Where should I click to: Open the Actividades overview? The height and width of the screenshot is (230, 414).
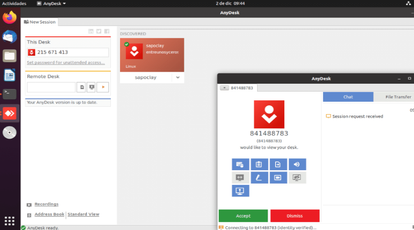(x=14, y=3)
